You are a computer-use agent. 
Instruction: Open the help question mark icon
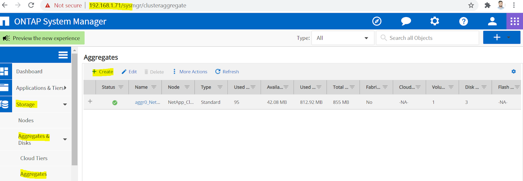coord(464,21)
